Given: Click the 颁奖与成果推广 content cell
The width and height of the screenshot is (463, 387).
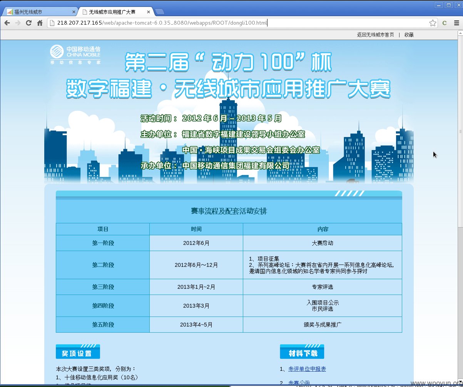Looking at the screenshot, I should point(323,325).
